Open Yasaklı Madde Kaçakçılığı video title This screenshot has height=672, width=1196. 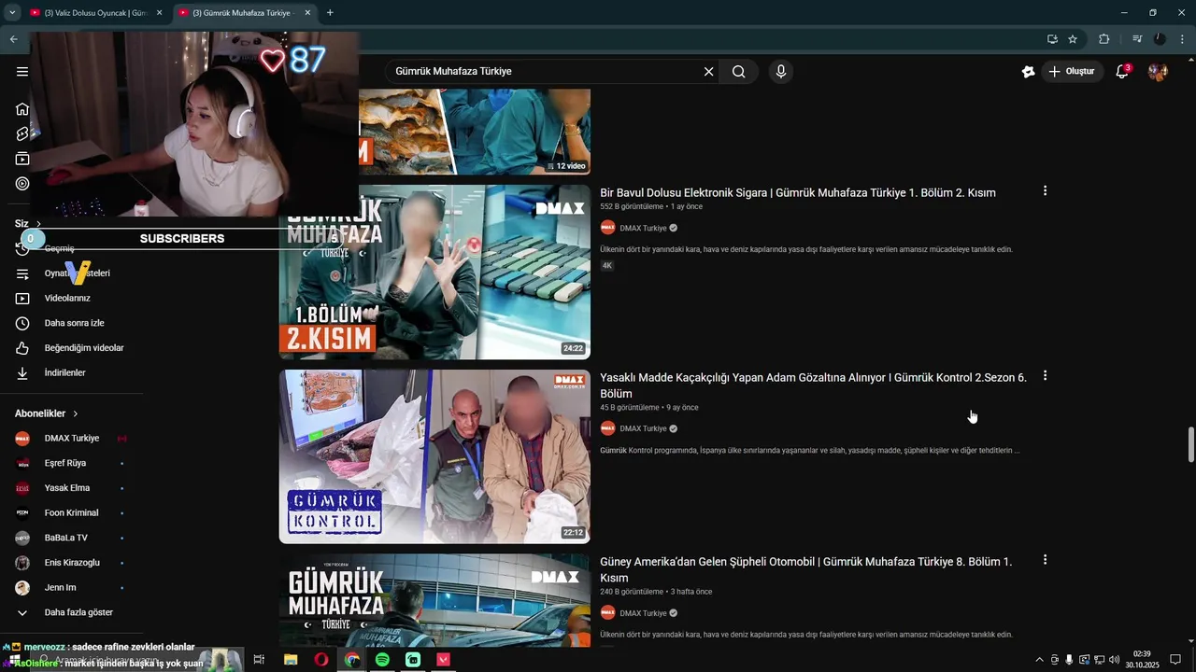tap(813, 385)
